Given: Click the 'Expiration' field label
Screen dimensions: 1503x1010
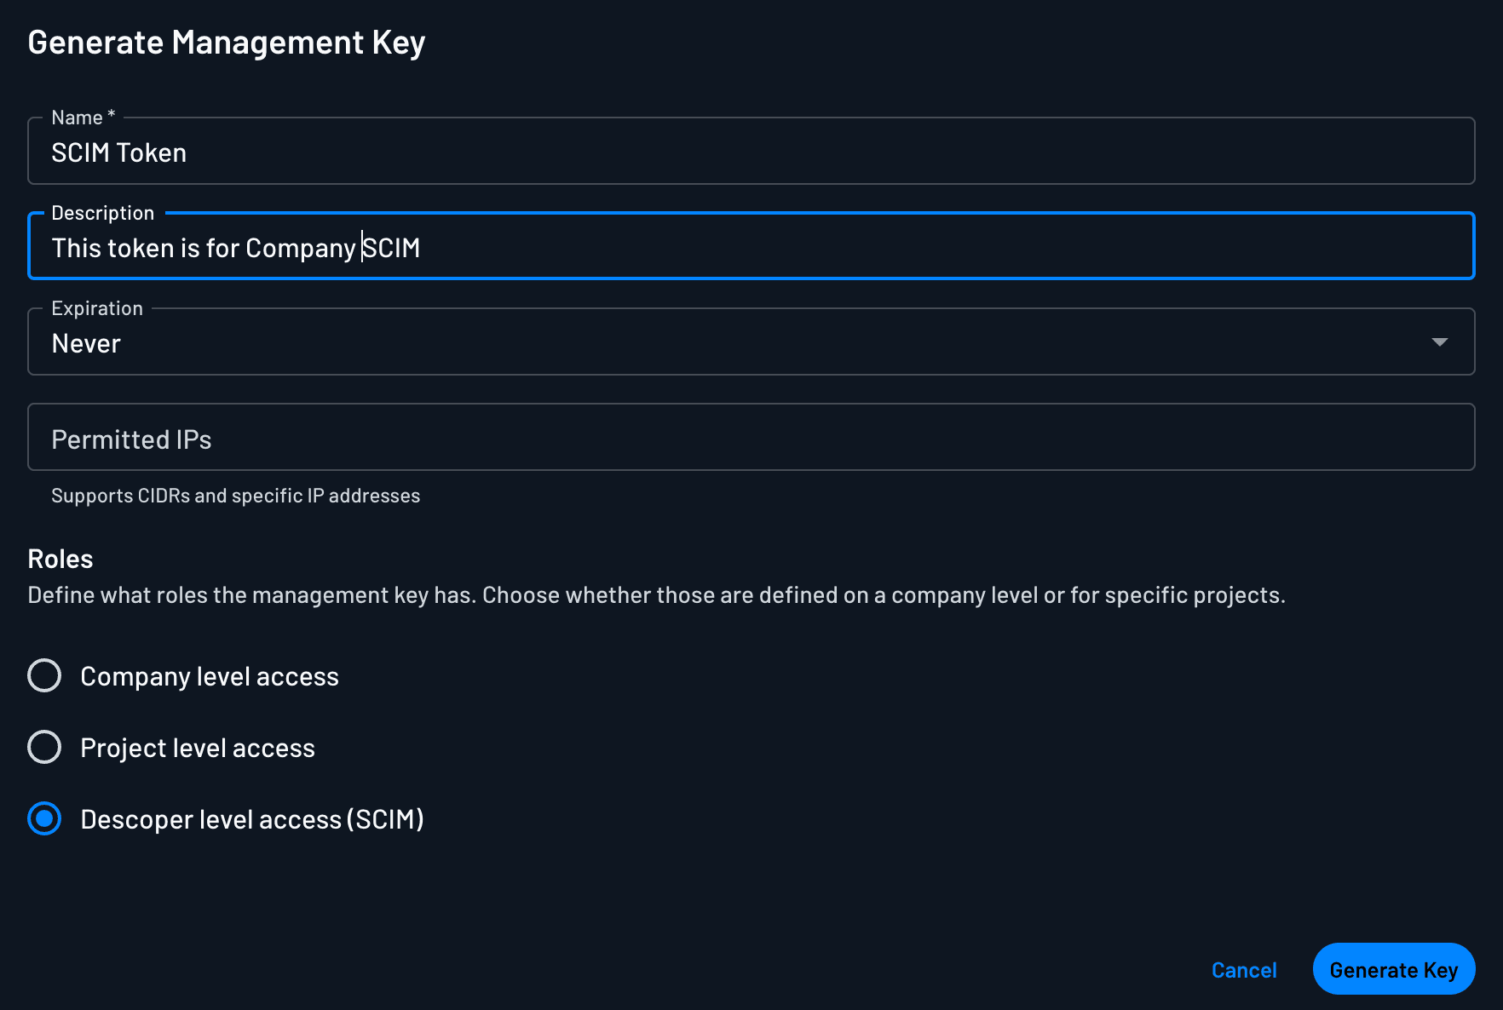Looking at the screenshot, I should [97, 308].
